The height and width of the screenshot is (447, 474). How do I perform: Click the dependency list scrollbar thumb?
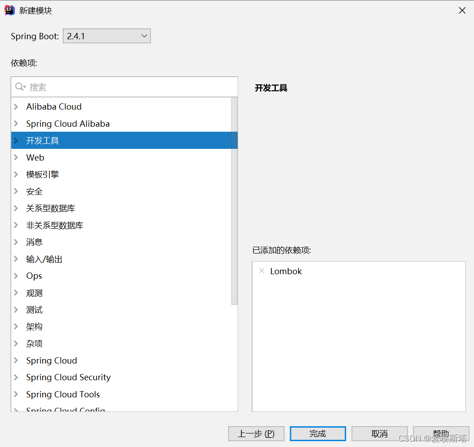coord(234,201)
